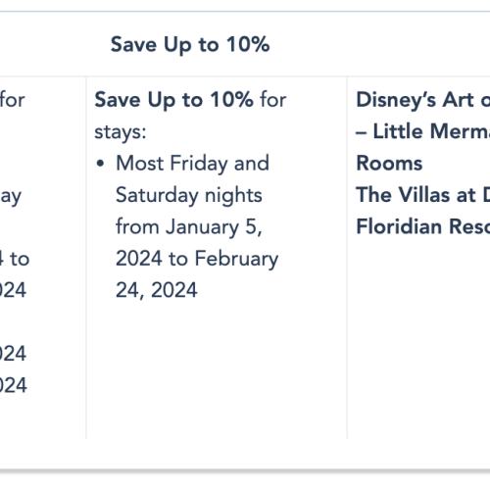Click the "Most Friday and" text line
This screenshot has height=490, width=490.
coord(193,163)
